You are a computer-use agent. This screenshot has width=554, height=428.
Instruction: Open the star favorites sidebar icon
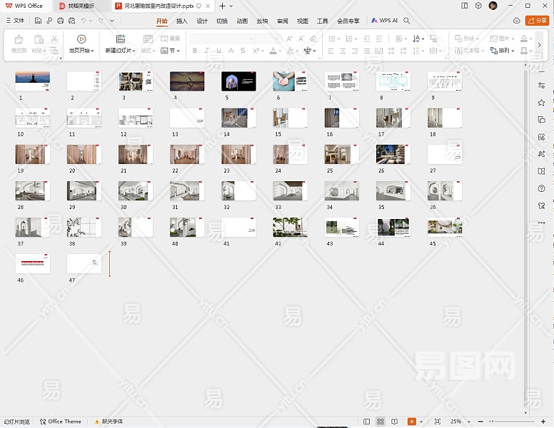pyautogui.click(x=542, y=103)
